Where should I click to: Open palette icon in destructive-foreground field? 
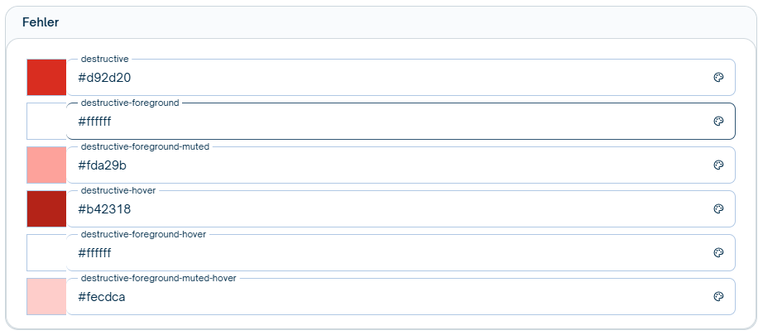718,122
